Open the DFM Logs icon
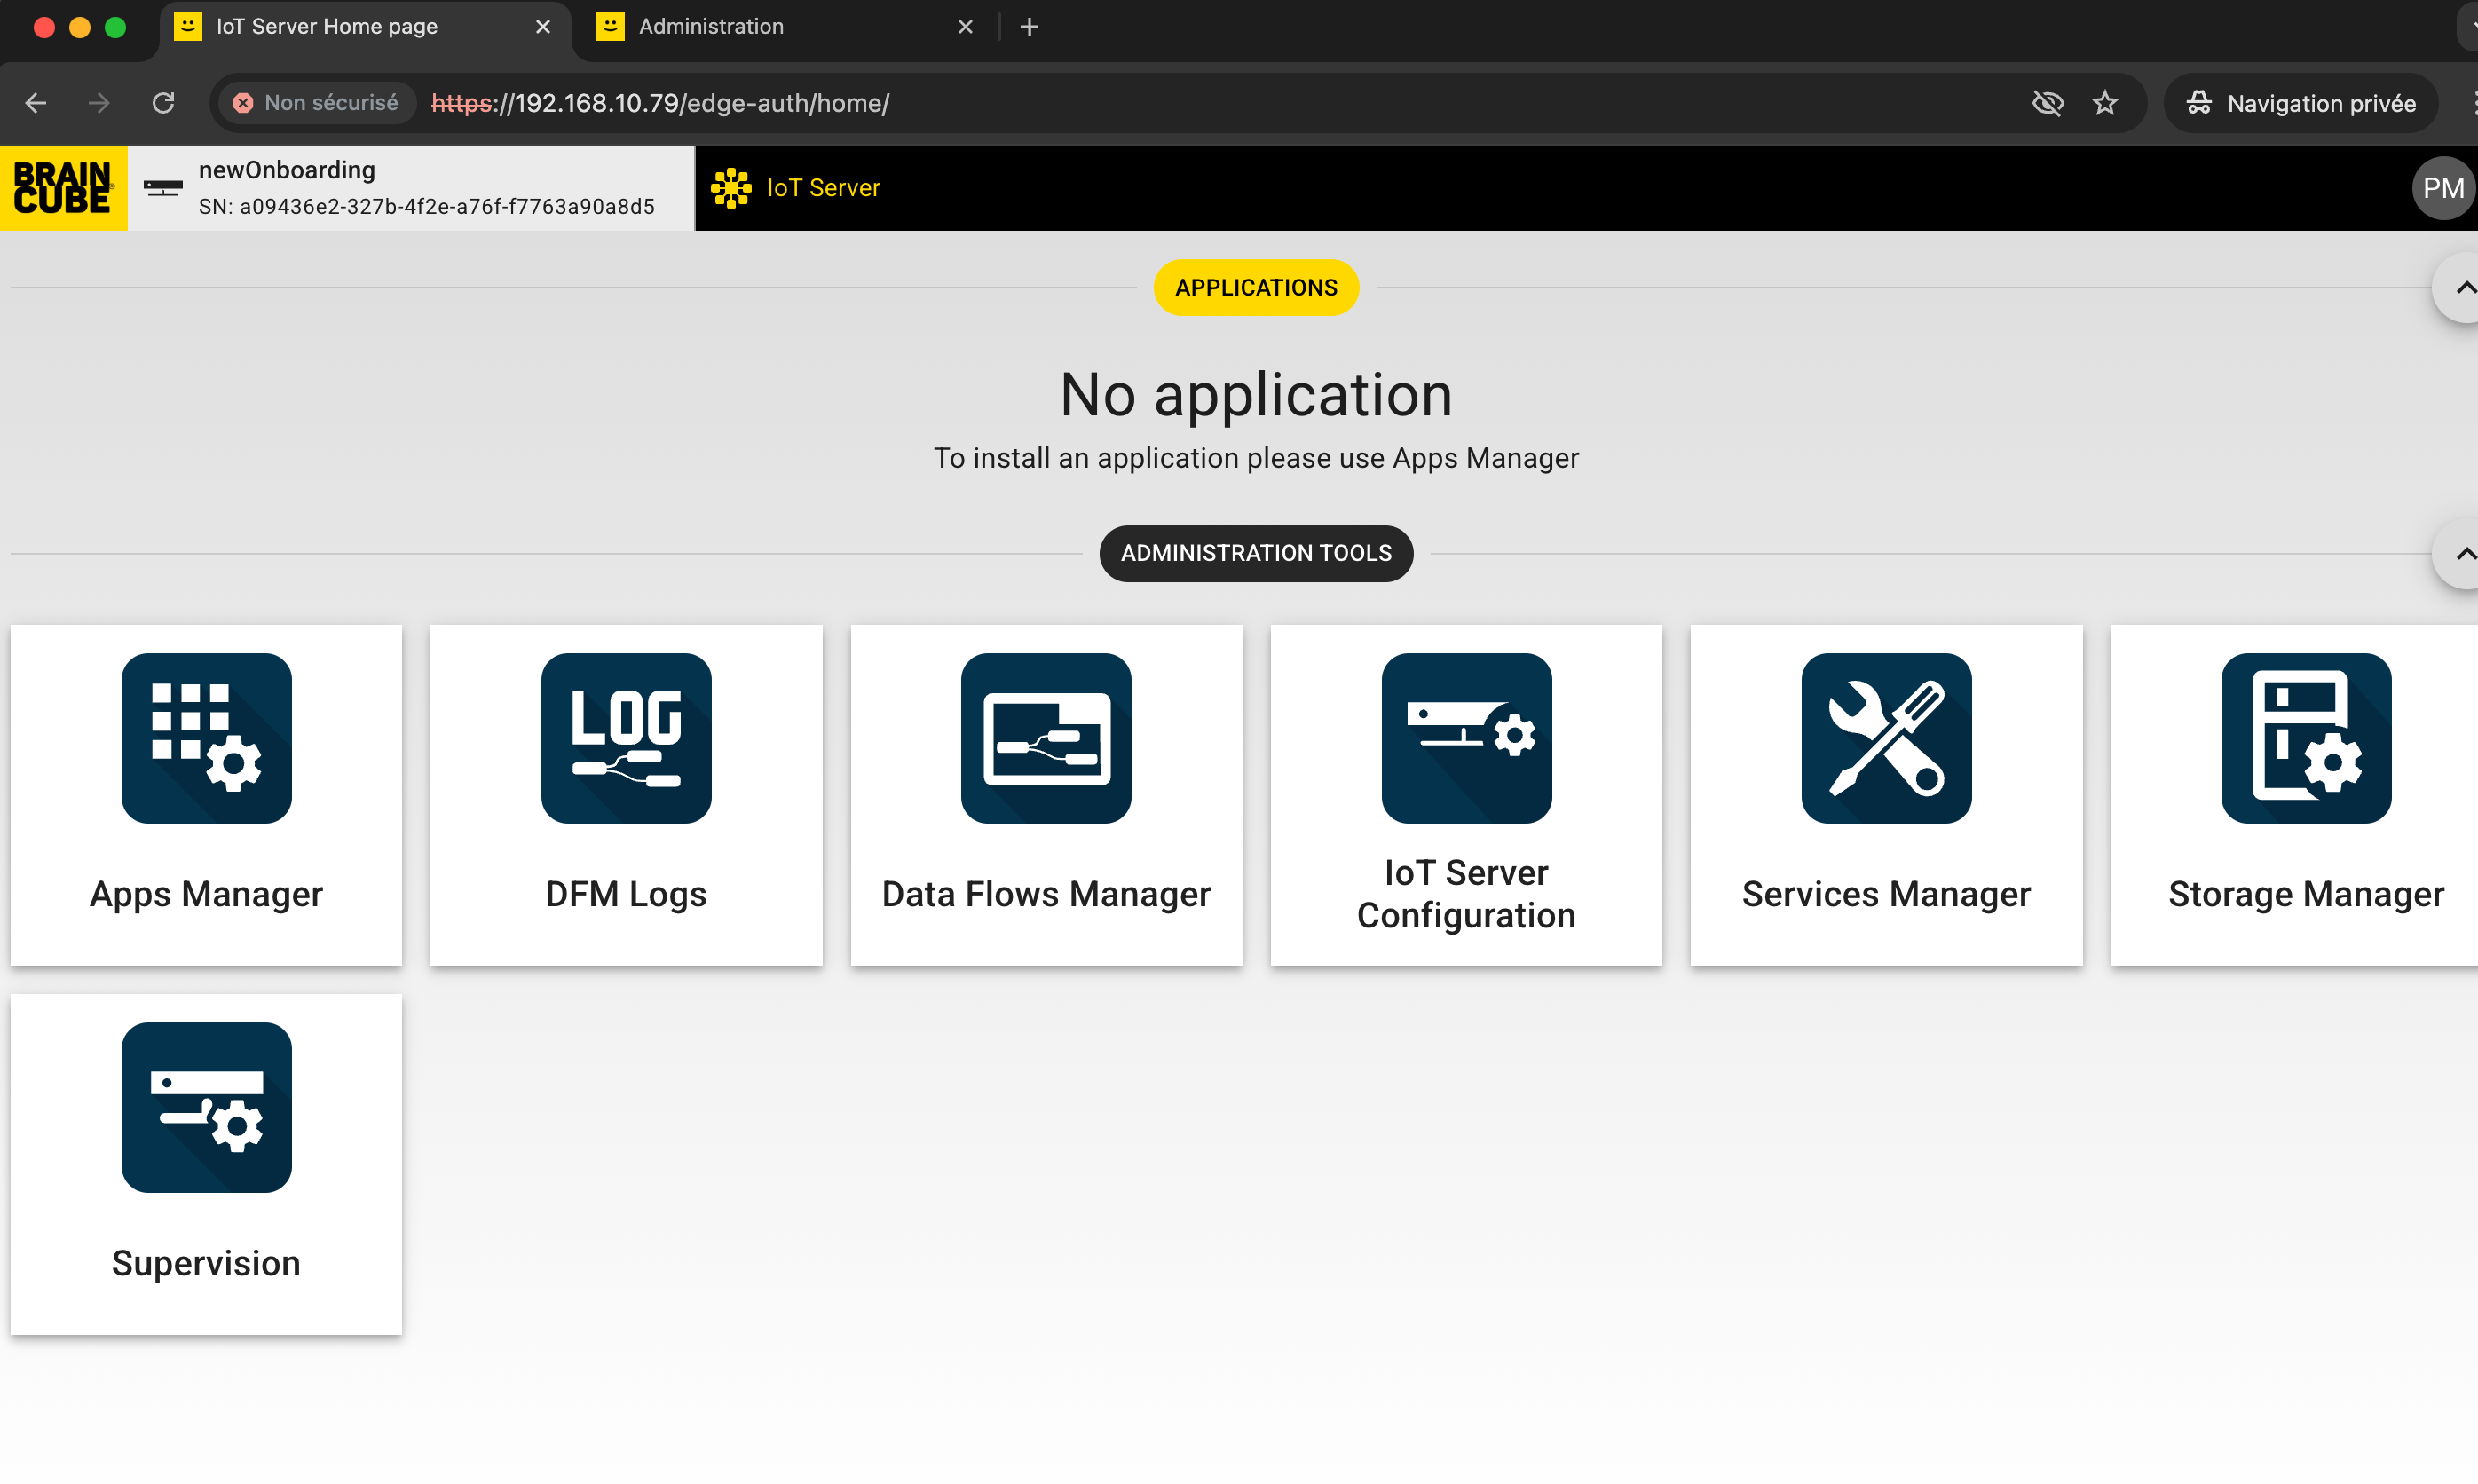Image resolution: width=2478 pixels, height=1484 pixels. tap(626, 738)
